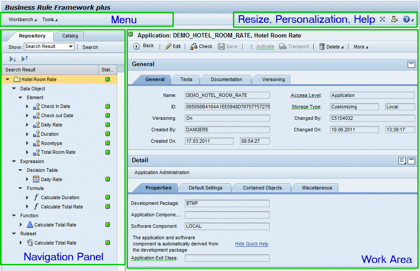Image resolution: width=420 pixels, height=271 pixels.
Task: Collapse the Detail tray
Action: point(411,160)
